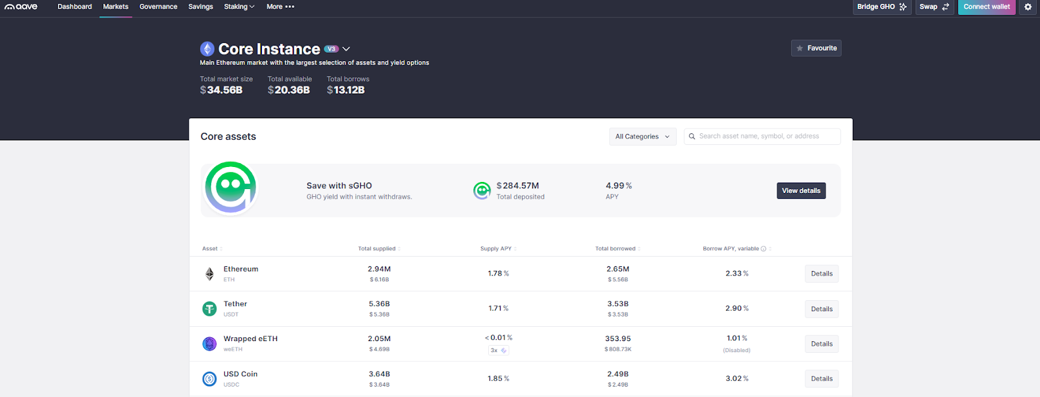Click the Connect wallet button
Screen dimensions: 1040x397
point(987,6)
